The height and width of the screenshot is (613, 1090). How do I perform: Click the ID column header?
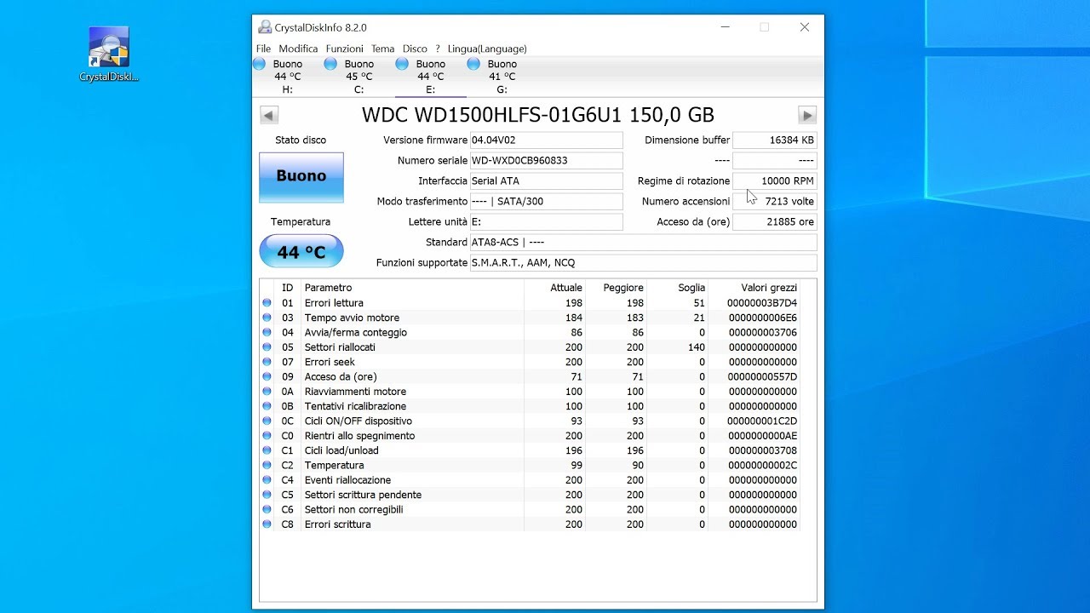(x=288, y=288)
